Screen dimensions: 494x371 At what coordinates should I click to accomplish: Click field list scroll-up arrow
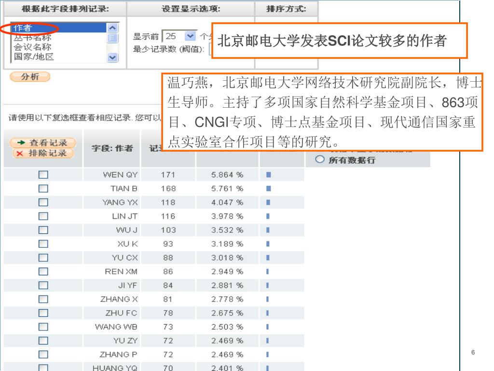click(x=112, y=28)
